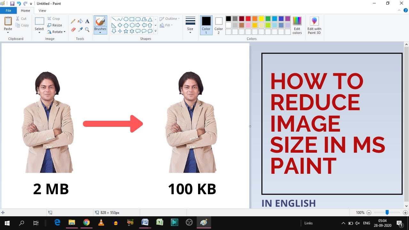Viewport: 409px width, 230px height.
Task: Click Save in the Quick Access Toolbar
Action: [x=12, y=4]
